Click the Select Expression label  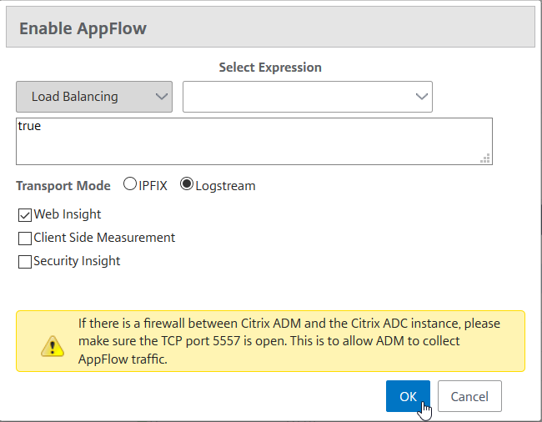(x=270, y=68)
